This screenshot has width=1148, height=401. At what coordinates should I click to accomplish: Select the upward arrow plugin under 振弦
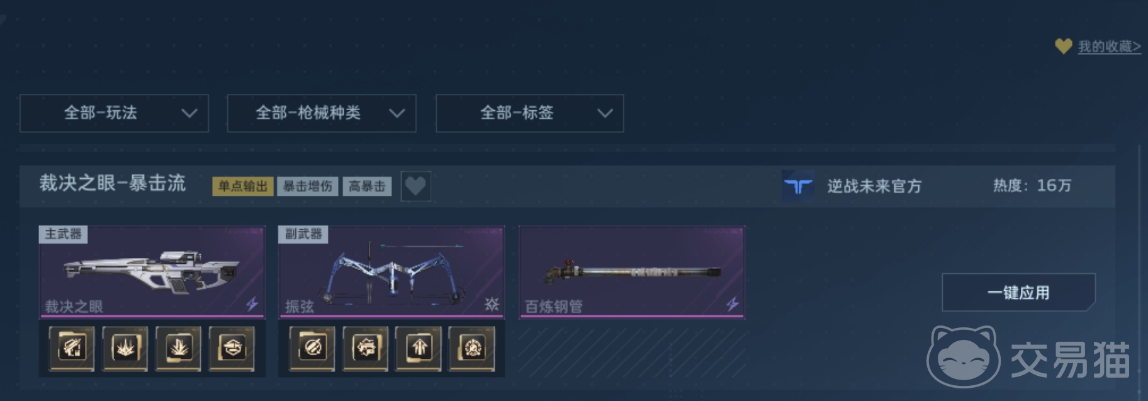click(x=419, y=347)
